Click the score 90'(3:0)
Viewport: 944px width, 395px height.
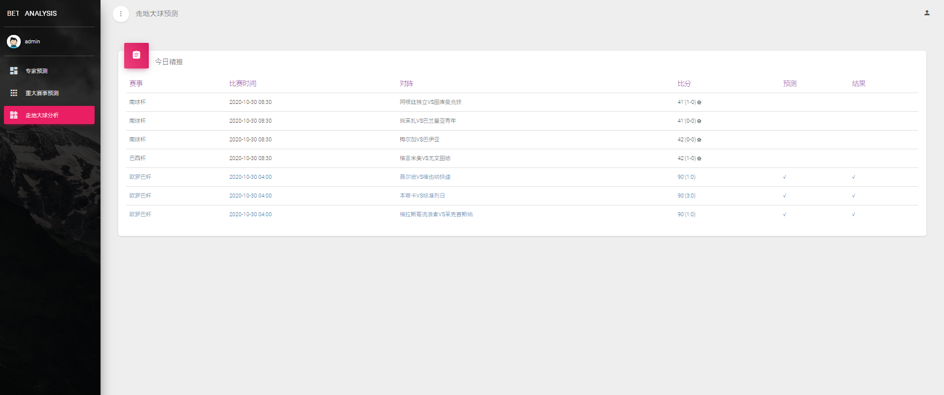tap(686, 196)
